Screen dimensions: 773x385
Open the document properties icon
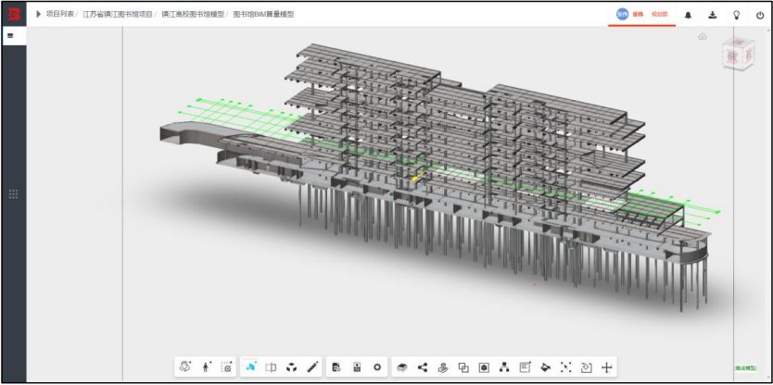tap(336, 366)
